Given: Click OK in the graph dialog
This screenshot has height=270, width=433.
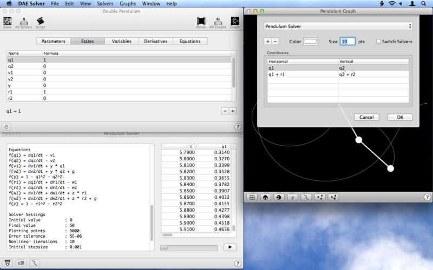Looking at the screenshot, I should coord(400,117).
